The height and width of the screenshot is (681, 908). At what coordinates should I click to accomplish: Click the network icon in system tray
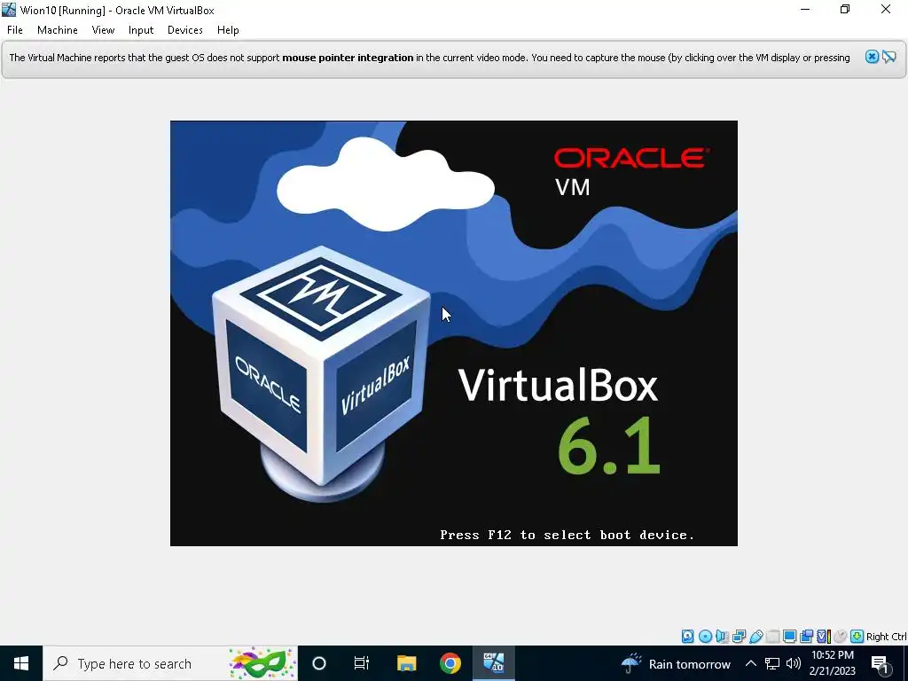click(772, 663)
